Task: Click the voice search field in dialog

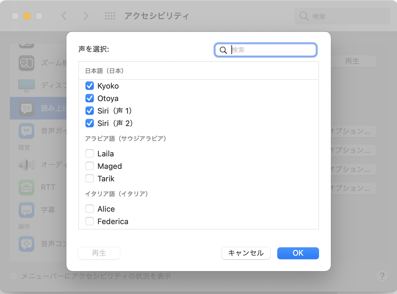Action: (271, 50)
